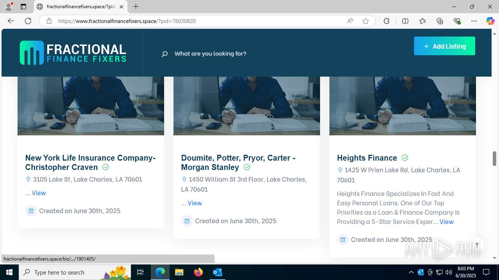
Task: Click location pin for 3105 Lake St
Action: pyautogui.click(x=28, y=179)
